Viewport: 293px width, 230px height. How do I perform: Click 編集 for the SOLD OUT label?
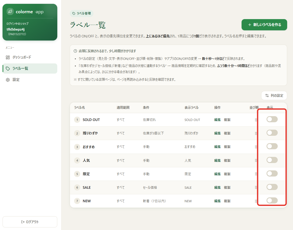[217, 120]
